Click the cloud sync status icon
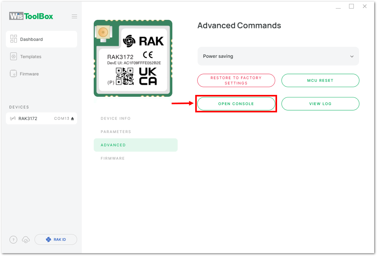 point(26,240)
